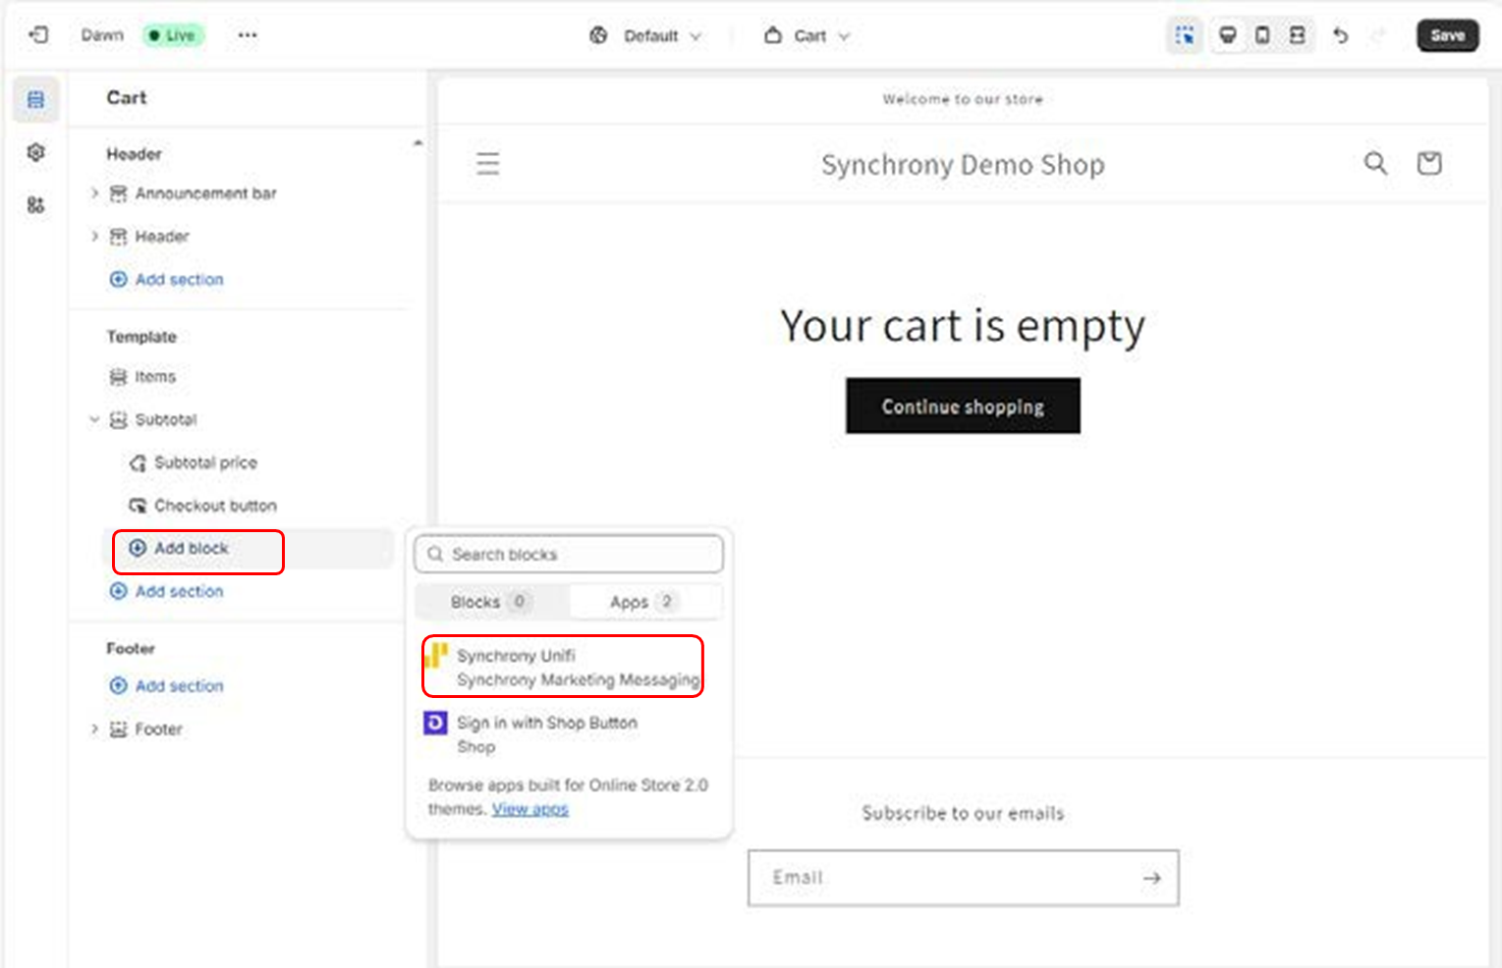
Task: Click the Search blocks input field
Action: (569, 555)
